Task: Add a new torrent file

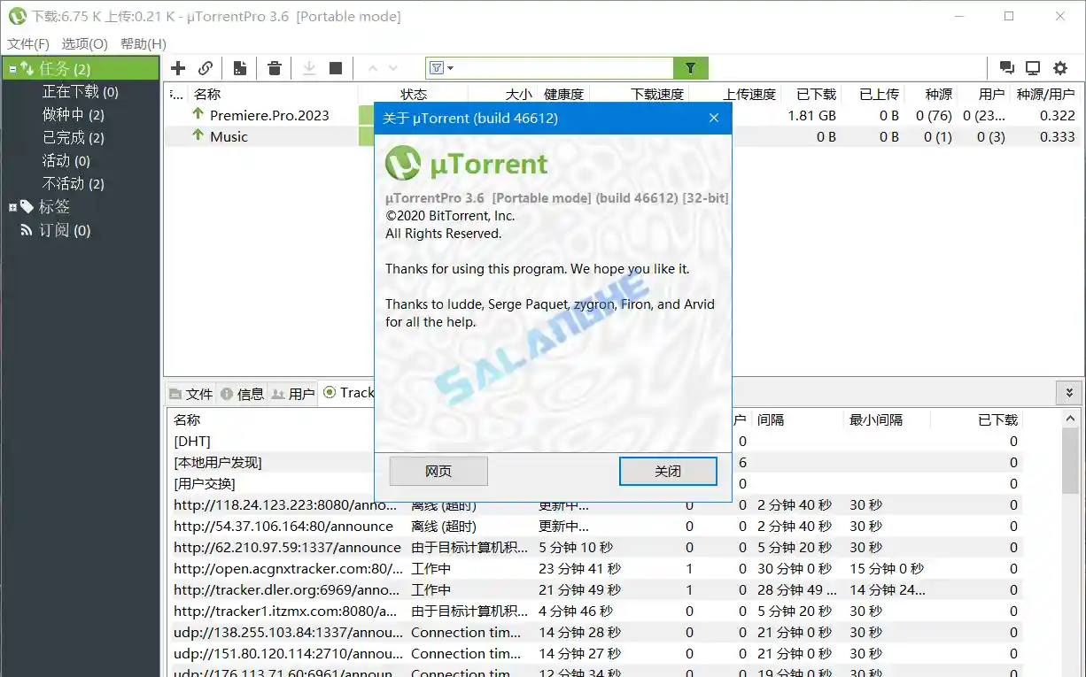Action: (177, 67)
